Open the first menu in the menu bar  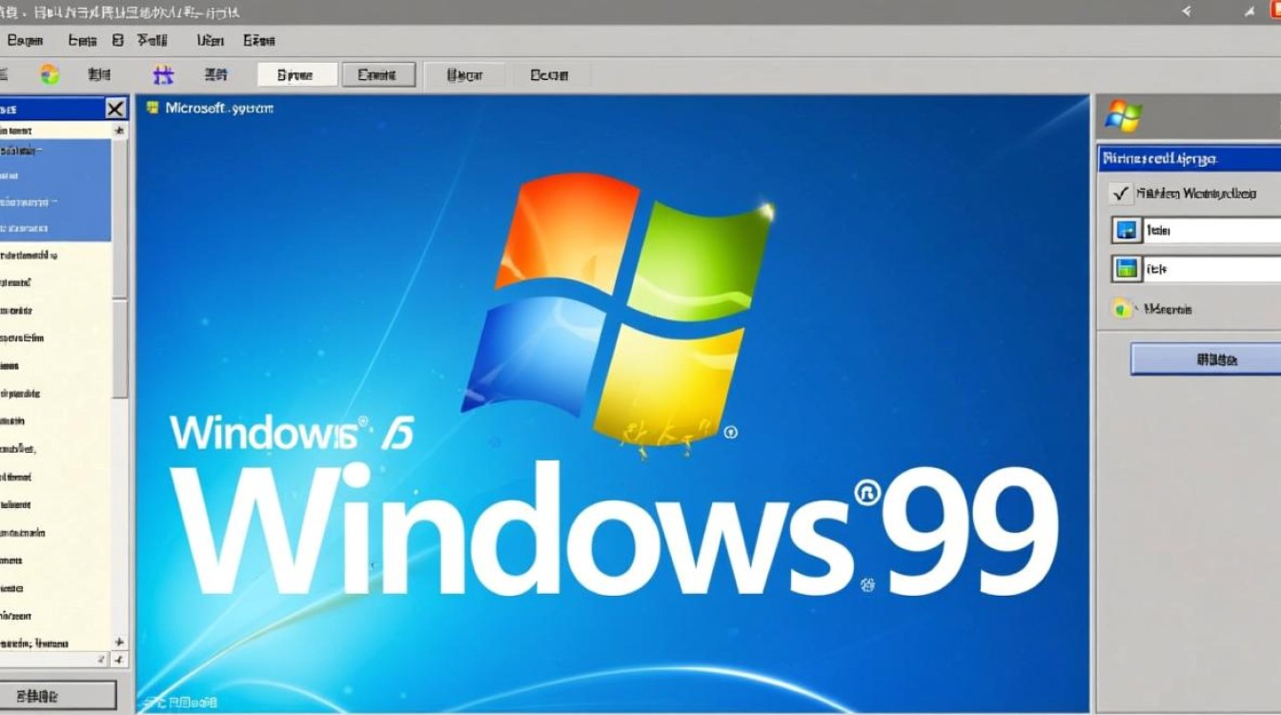coord(25,40)
